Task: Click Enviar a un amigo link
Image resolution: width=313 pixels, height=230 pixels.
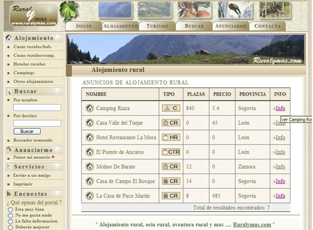Action: [32, 176]
